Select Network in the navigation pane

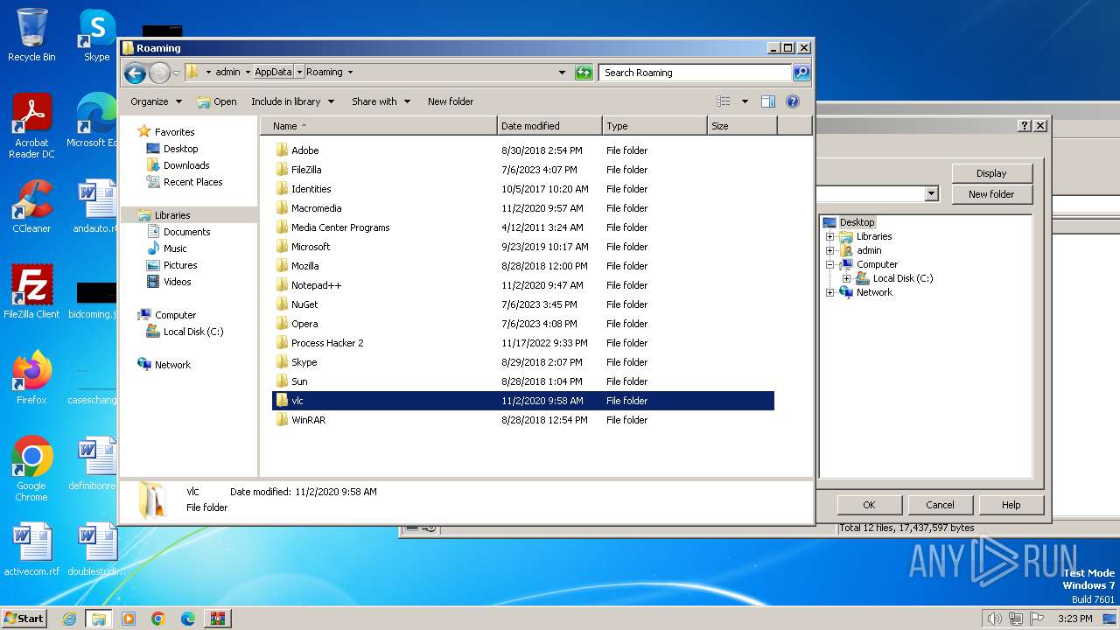tap(172, 365)
